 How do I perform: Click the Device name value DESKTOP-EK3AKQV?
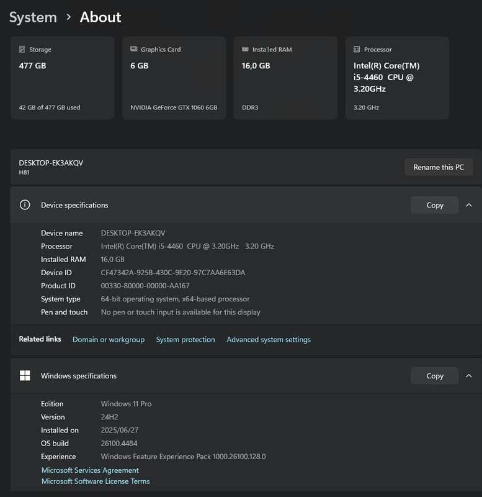click(133, 233)
